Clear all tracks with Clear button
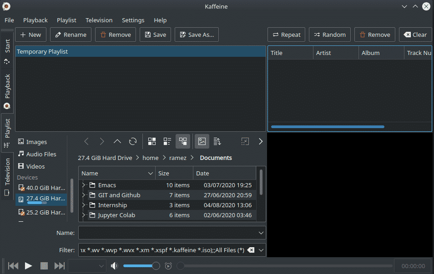The image size is (434, 274). tap(415, 35)
